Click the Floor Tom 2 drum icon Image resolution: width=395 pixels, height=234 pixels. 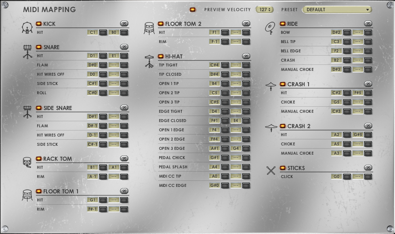click(149, 28)
